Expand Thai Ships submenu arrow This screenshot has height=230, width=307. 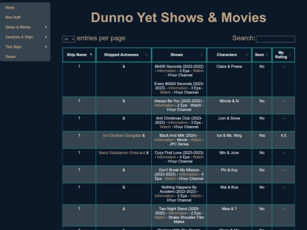pyautogui.click(x=46, y=47)
